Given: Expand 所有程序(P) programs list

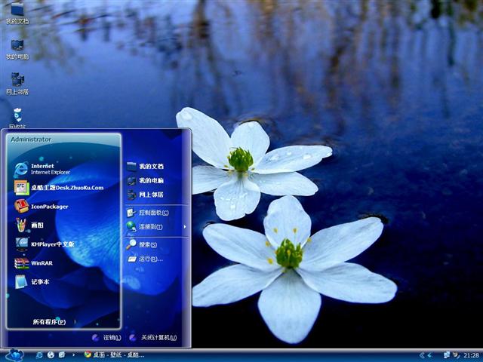Looking at the screenshot, I should (48, 322).
